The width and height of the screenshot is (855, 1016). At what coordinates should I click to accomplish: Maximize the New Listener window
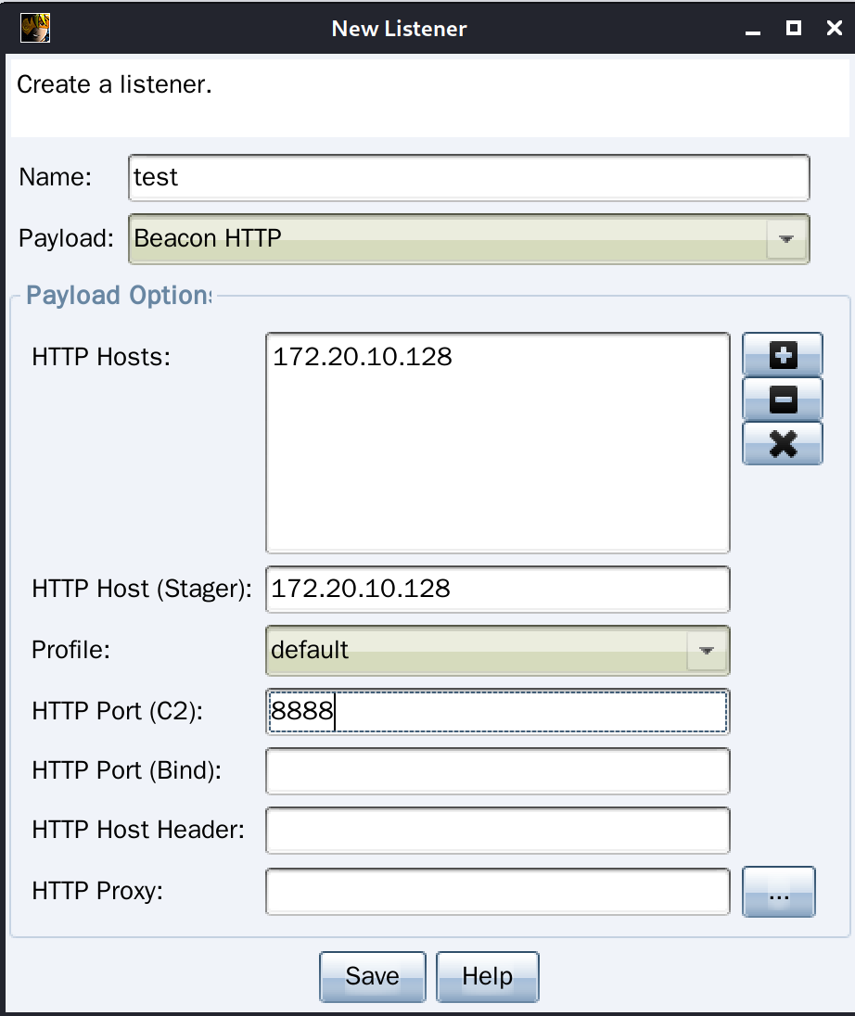(x=794, y=29)
